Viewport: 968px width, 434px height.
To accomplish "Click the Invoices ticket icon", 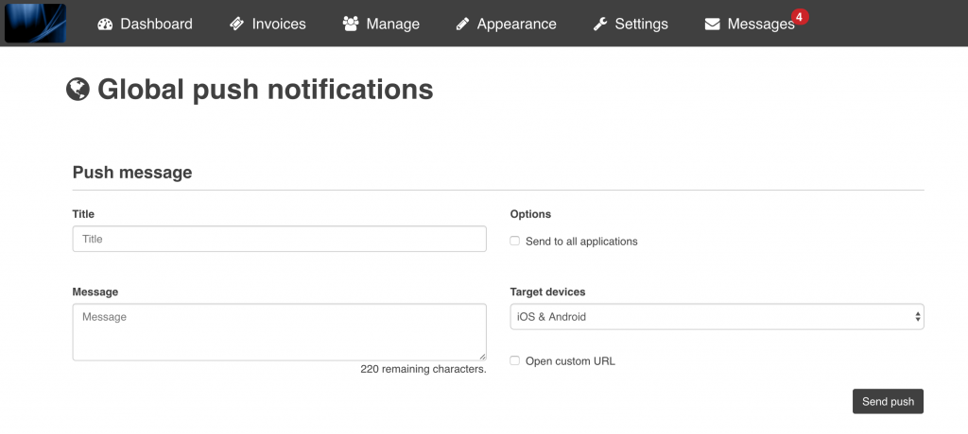I will pos(237,25).
